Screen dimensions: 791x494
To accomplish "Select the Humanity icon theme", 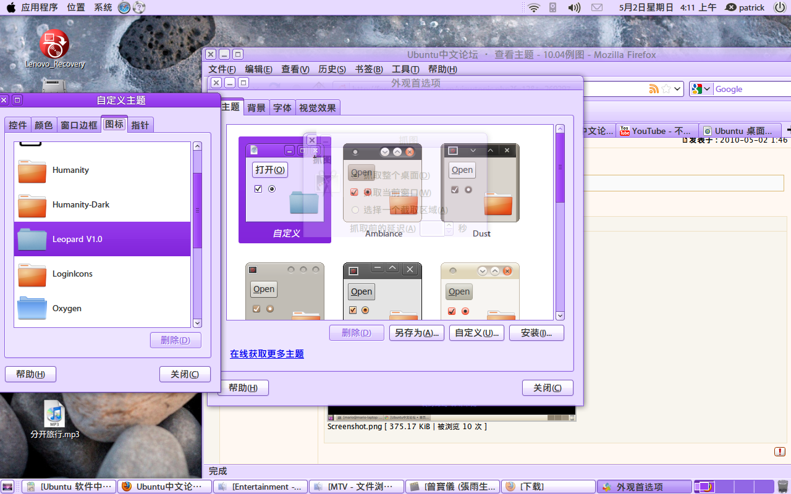I will coord(102,170).
